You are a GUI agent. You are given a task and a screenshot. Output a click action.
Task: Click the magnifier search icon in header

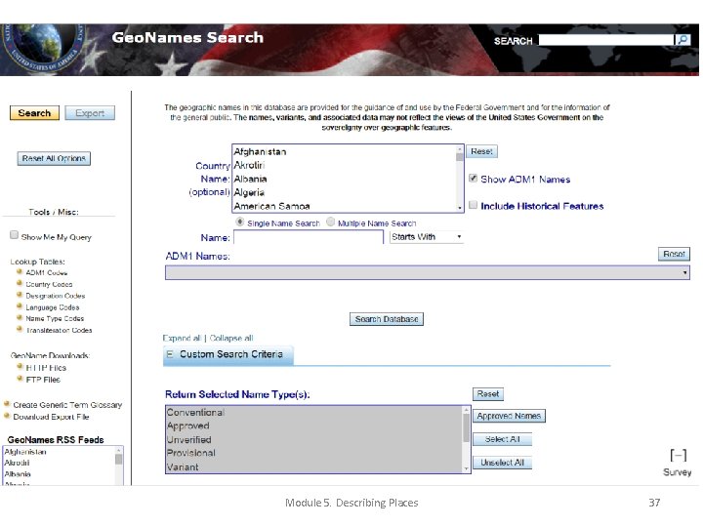coord(682,40)
